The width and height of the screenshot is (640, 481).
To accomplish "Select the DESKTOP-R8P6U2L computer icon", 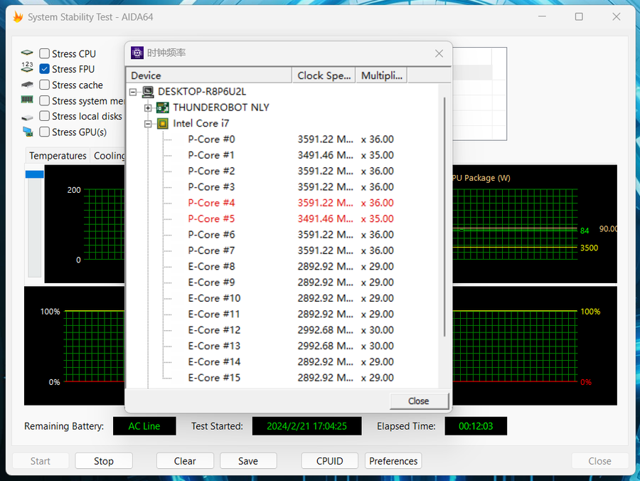I will point(148,92).
